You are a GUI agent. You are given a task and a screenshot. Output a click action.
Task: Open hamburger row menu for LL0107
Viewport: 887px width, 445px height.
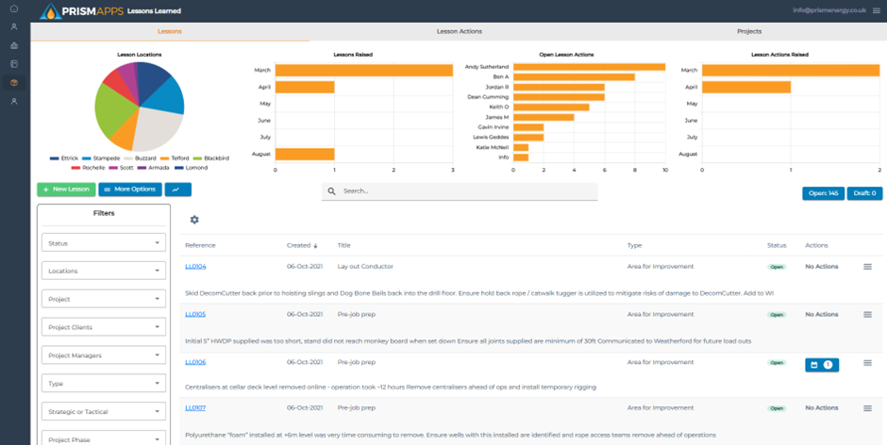click(x=867, y=408)
